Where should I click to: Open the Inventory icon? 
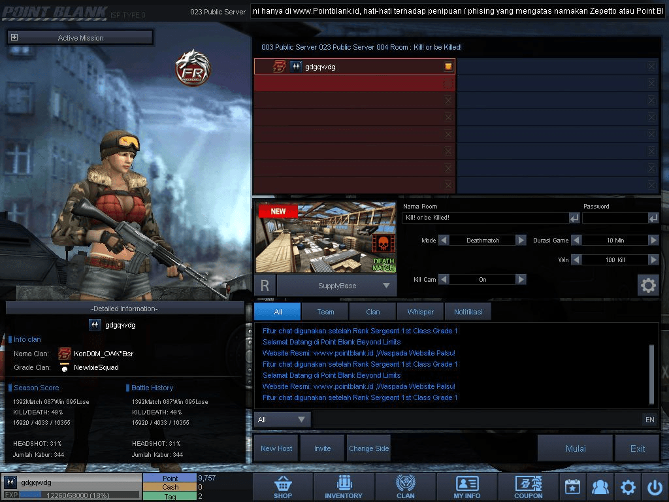point(344,486)
